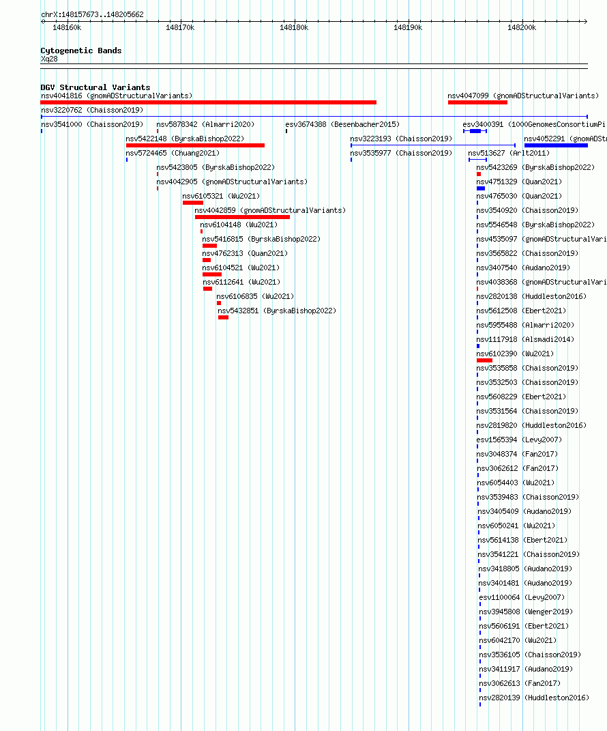607x731 pixels.
Task: Click nsv6102390 (Wu2021) label
Action: pos(515,354)
